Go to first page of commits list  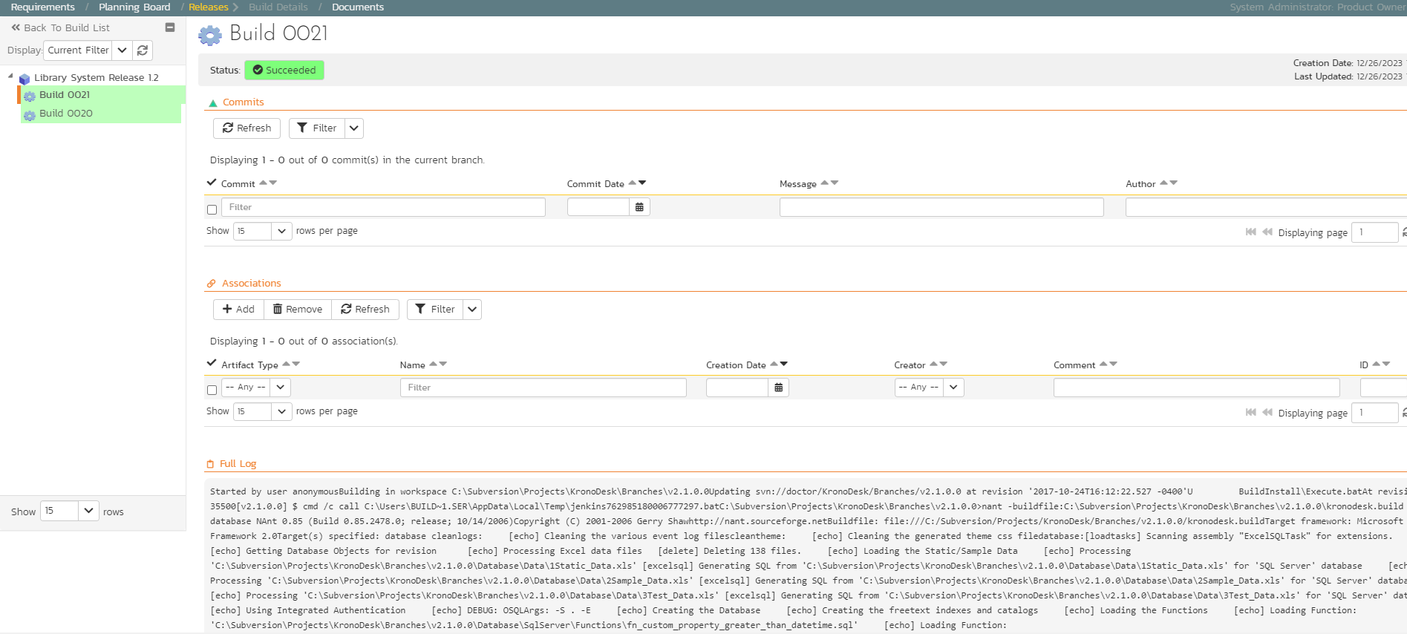tap(1251, 232)
